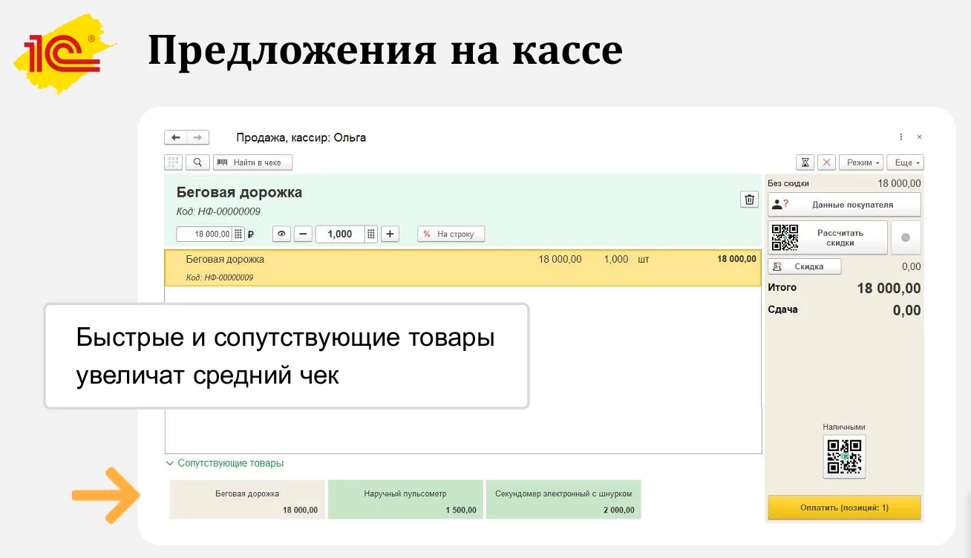Open the Еще dropdown menu
Screen dimensions: 971x558
pyautogui.click(x=905, y=163)
